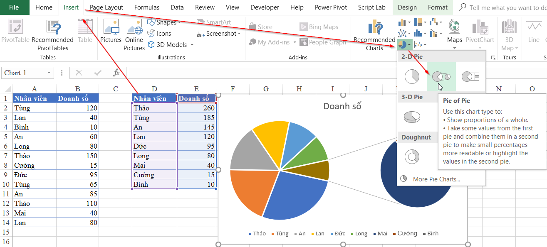This screenshot has height=247, width=547.
Task: Switch to the Home tab
Action: 44,7
